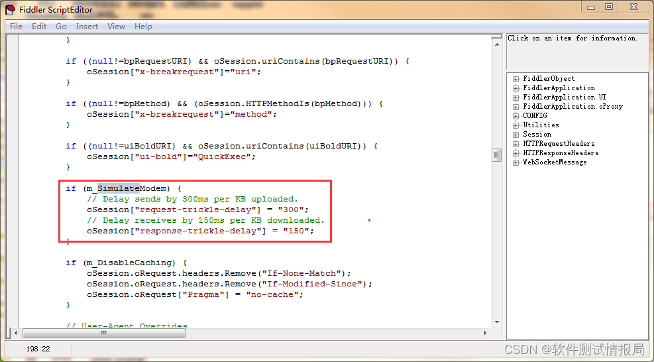Image resolution: width=654 pixels, height=362 pixels.
Task: Select HTTPResponseHeaders tree item
Action: coord(561,152)
